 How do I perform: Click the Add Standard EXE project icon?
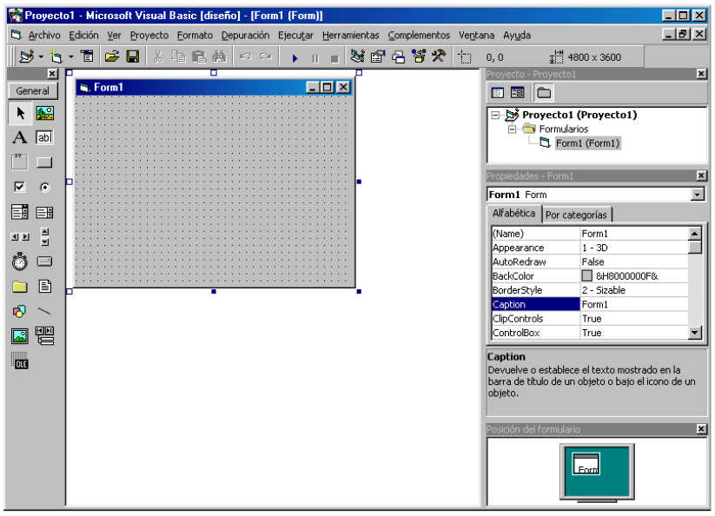[27, 57]
